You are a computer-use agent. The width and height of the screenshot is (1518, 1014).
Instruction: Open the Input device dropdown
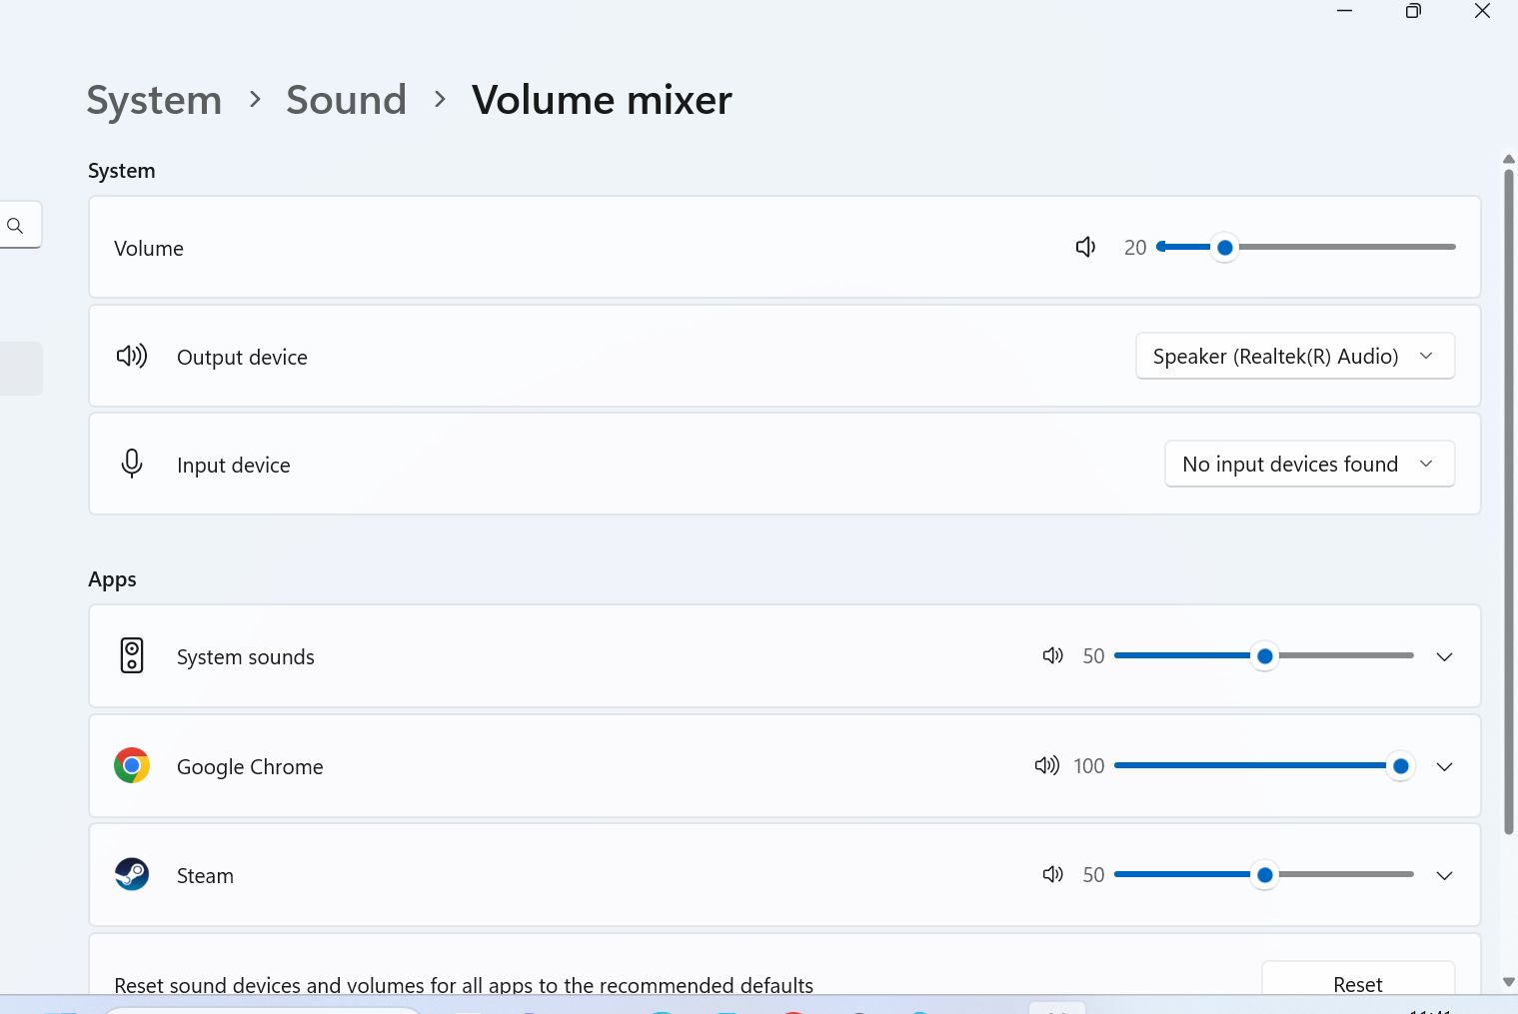click(x=1310, y=464)
